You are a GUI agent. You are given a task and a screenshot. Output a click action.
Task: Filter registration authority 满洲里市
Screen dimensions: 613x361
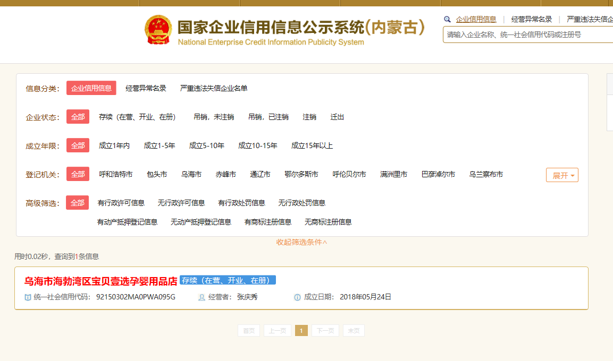(x=393, y=175)
